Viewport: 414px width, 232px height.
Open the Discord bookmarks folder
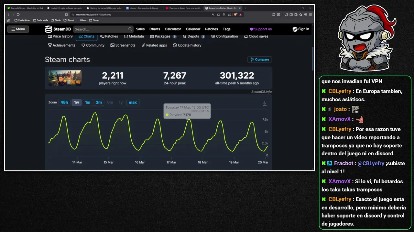click(69, 20)
